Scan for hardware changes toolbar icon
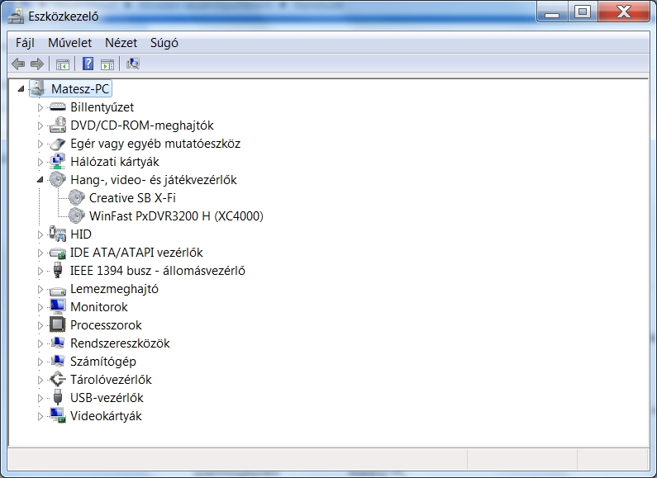 133,64
